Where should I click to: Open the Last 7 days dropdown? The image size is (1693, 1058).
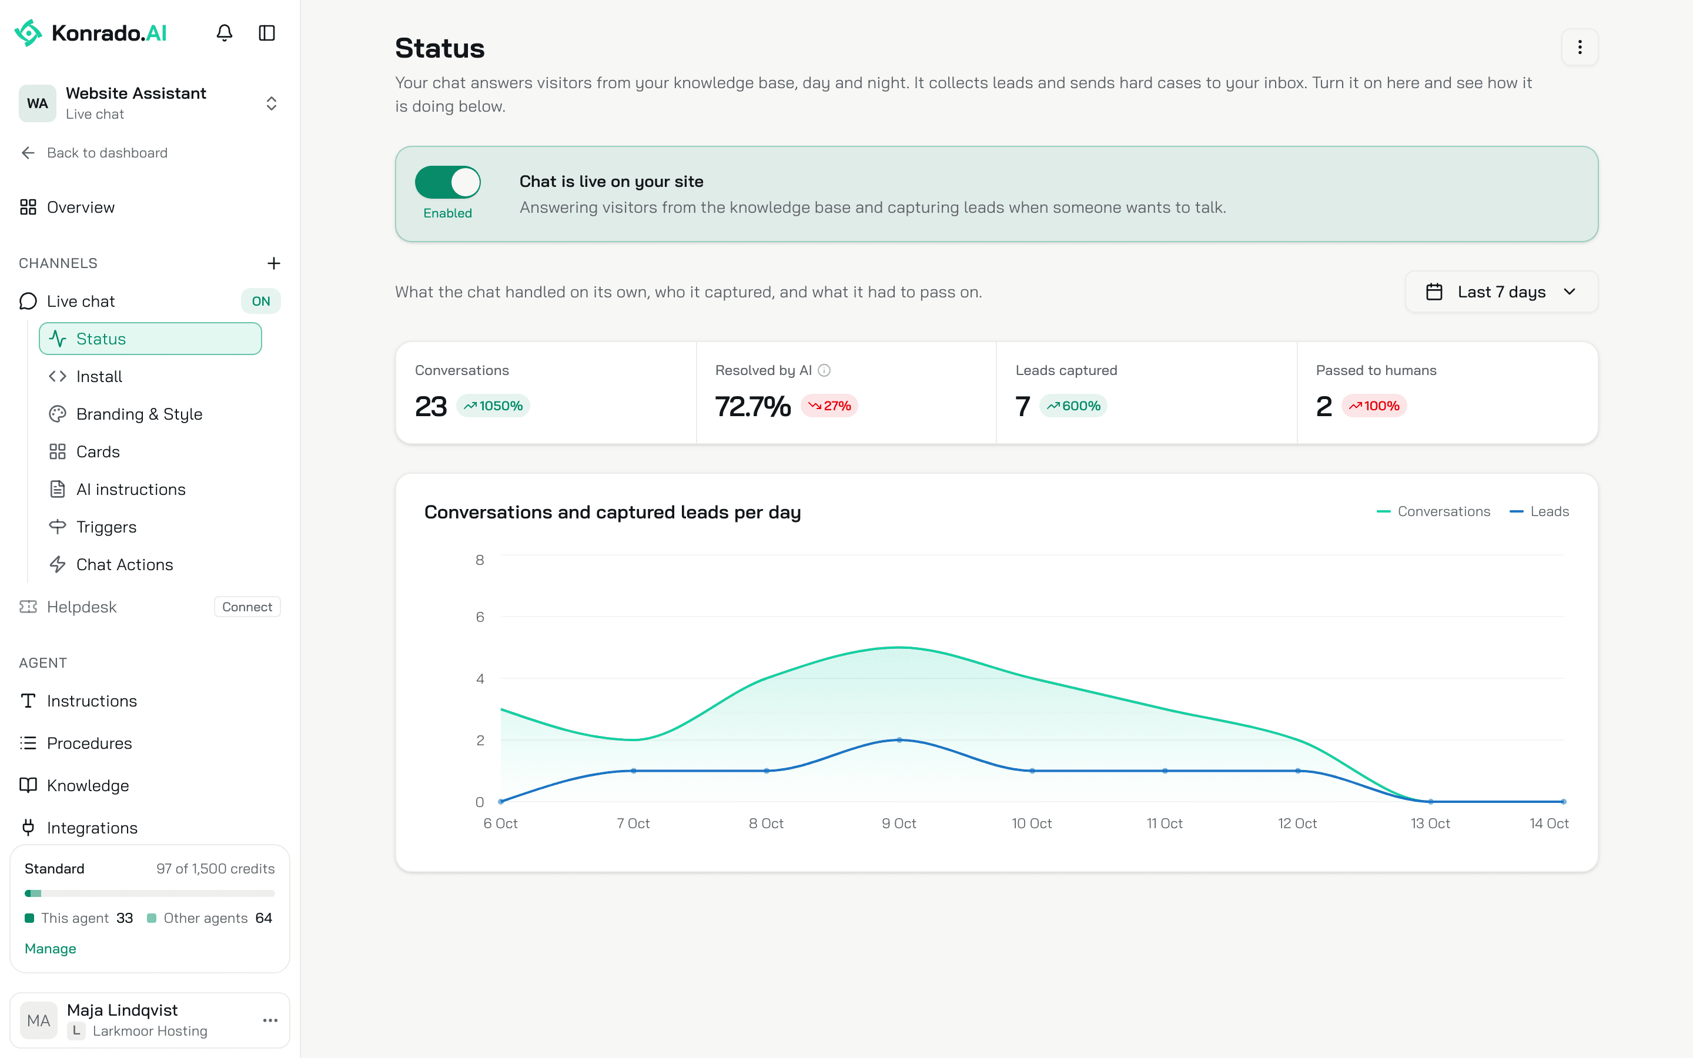coord(1501,292)
